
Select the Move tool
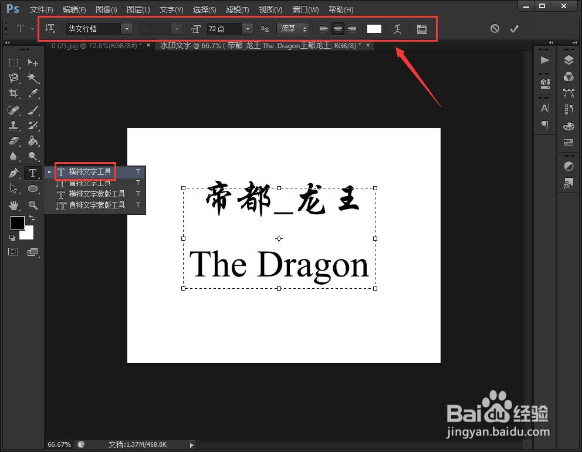tap(33, 62)
